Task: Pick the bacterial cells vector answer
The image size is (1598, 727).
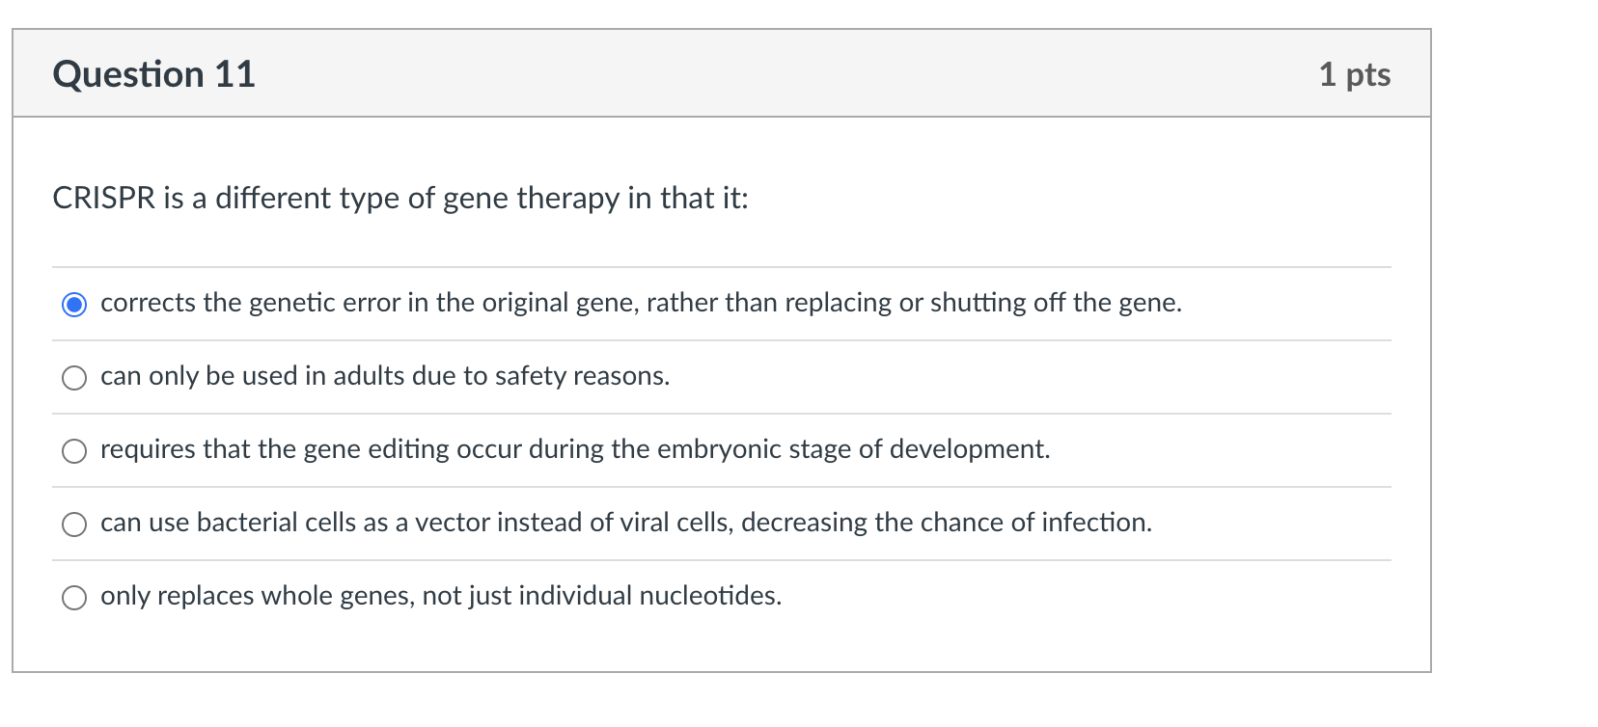Action: click(73, 525)
